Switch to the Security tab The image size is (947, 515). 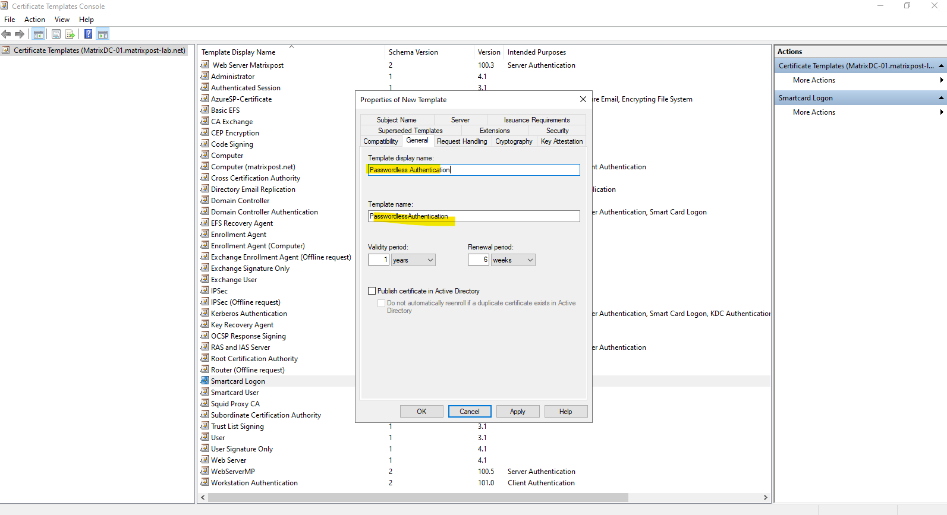pos(558,131)
